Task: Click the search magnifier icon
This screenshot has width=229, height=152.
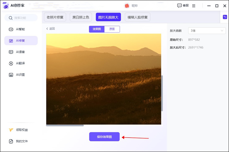Action: point(10,18)
